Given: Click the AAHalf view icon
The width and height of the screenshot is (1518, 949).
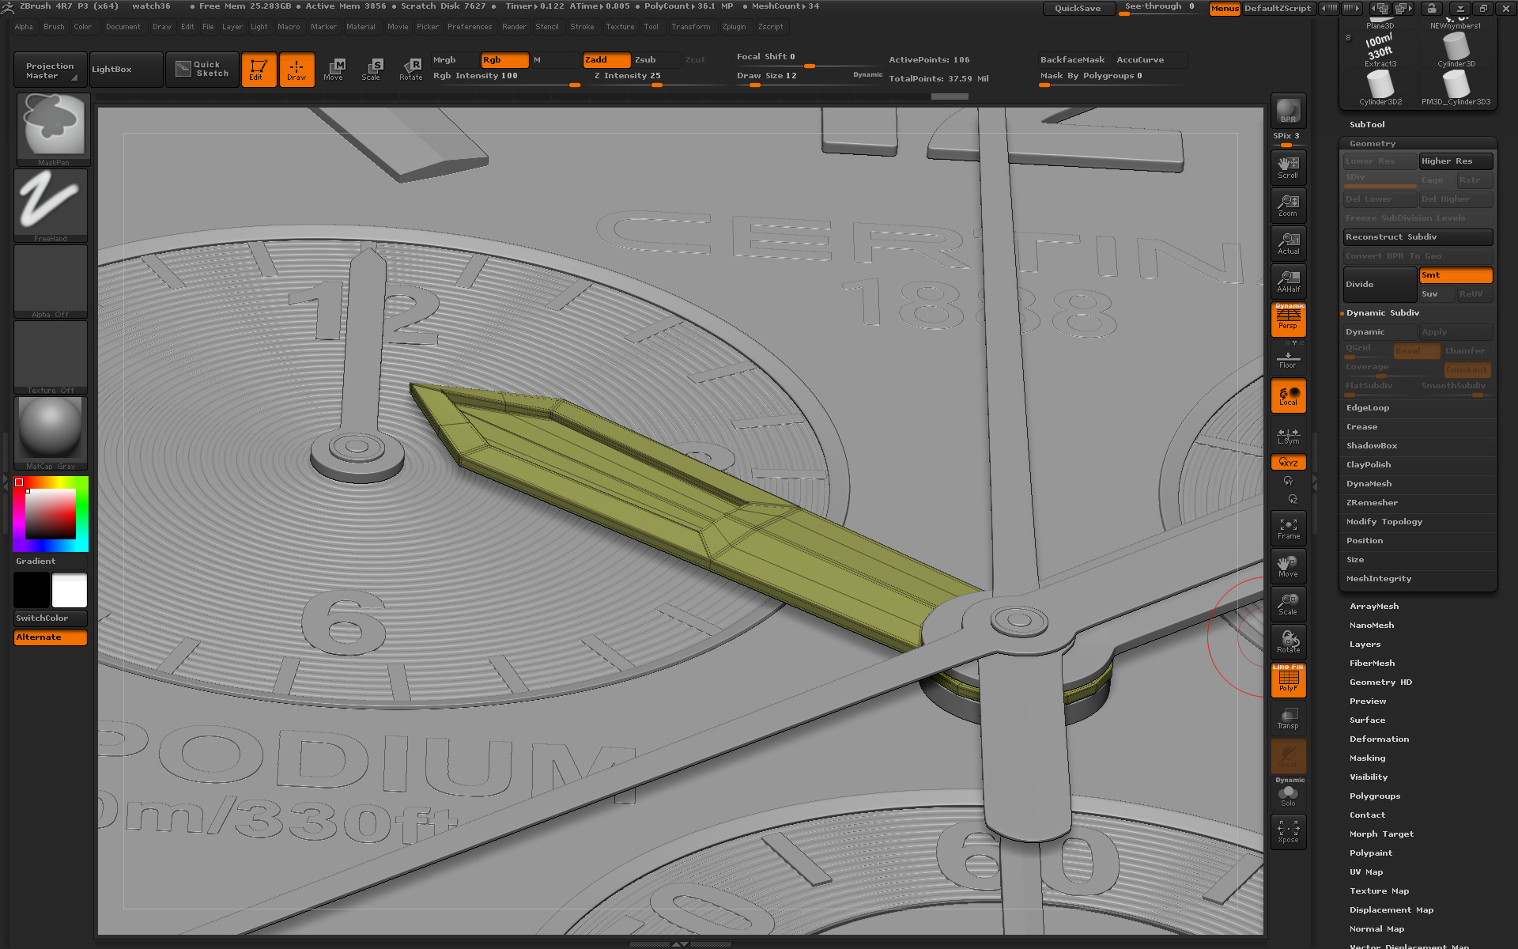Looking at the screenshot, I should [x=1288, y=281].
